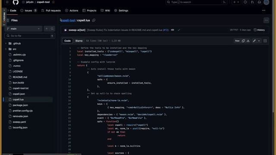
Task: Select cspell.lua in file tree
Action: (18, 99)
